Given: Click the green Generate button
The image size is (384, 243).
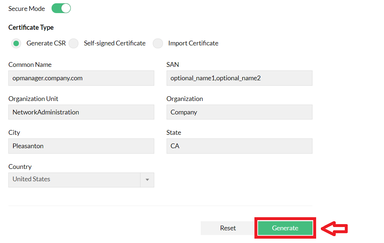Looking at the screenshot, I should pos(285,228).
